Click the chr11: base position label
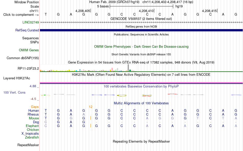Viewport: 243px width, 151px height. pos(34,11)
